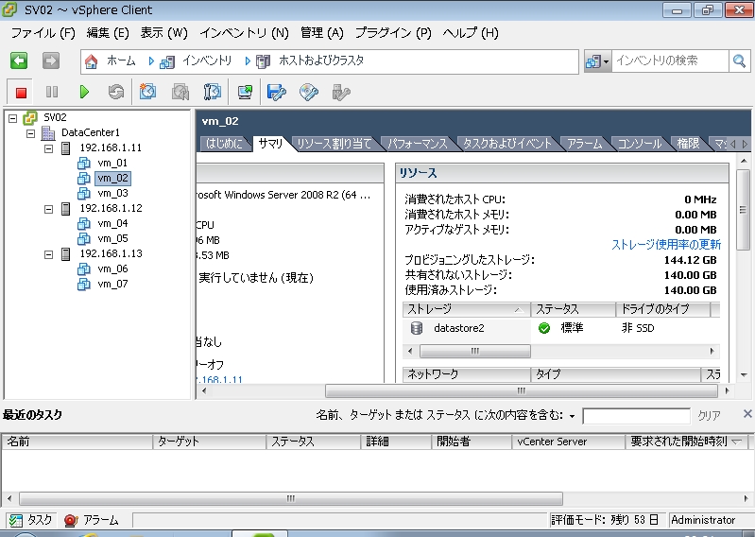
Task: Open the 編集 (E) menu
Action: (x=108, y=33)
